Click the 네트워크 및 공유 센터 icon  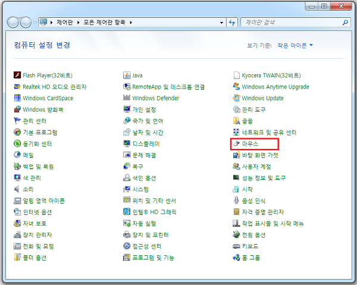click(237, 132)
